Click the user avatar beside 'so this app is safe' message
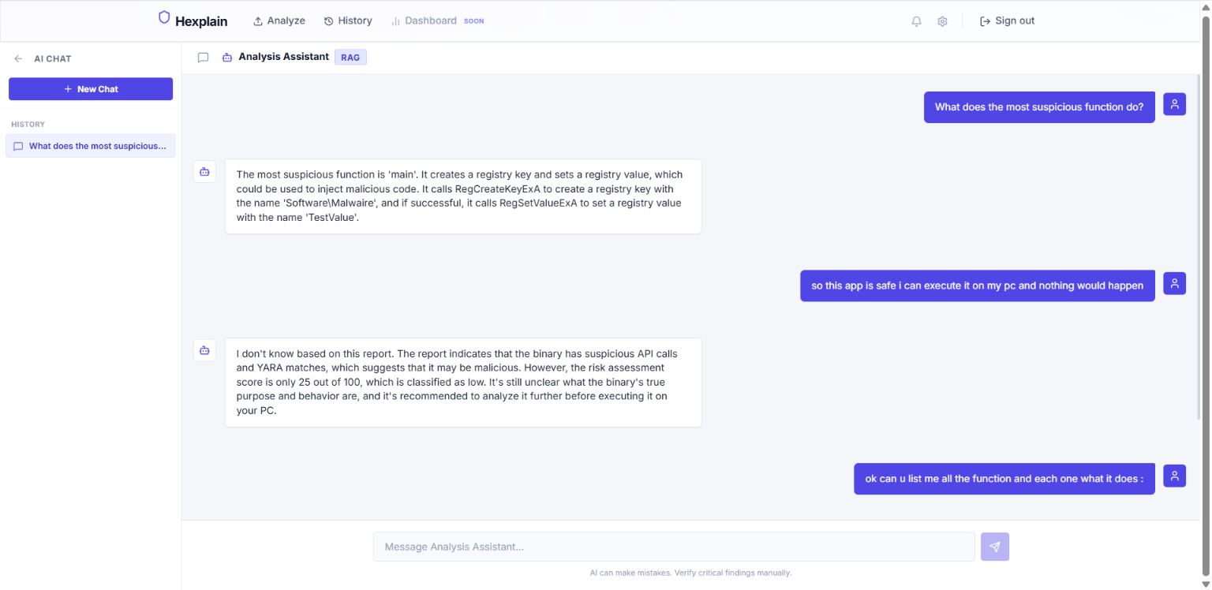The width and height of the screenshot is (1212, 590). pyautogui.click(x=1175, y=283)
